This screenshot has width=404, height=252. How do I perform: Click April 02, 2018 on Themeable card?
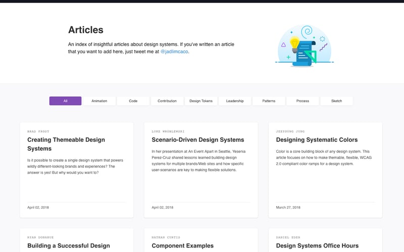38,207
